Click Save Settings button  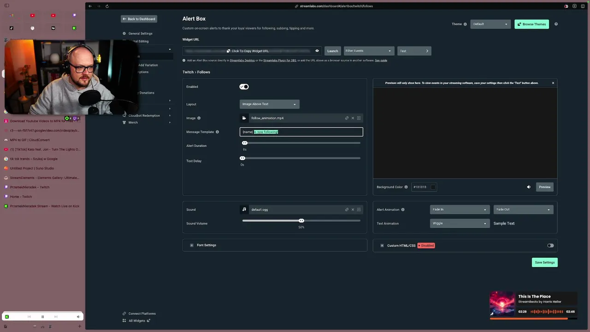click(x=544, y=262)
